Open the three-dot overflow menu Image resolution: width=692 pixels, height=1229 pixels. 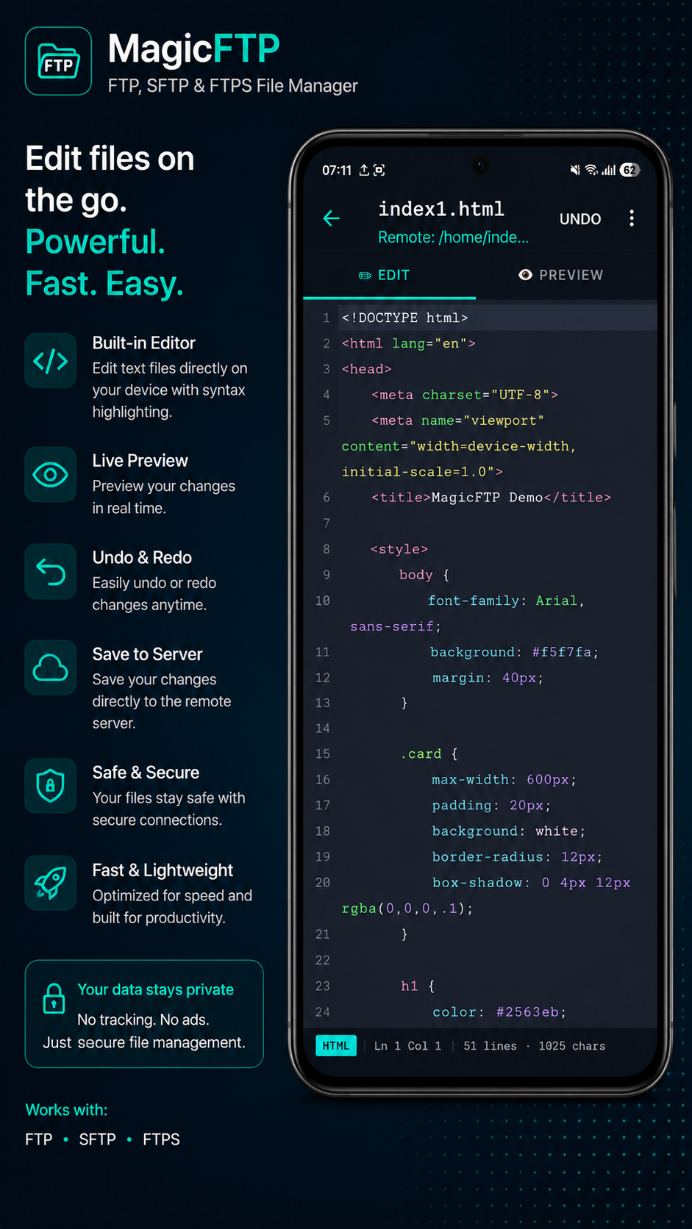[x=632, y=218]
